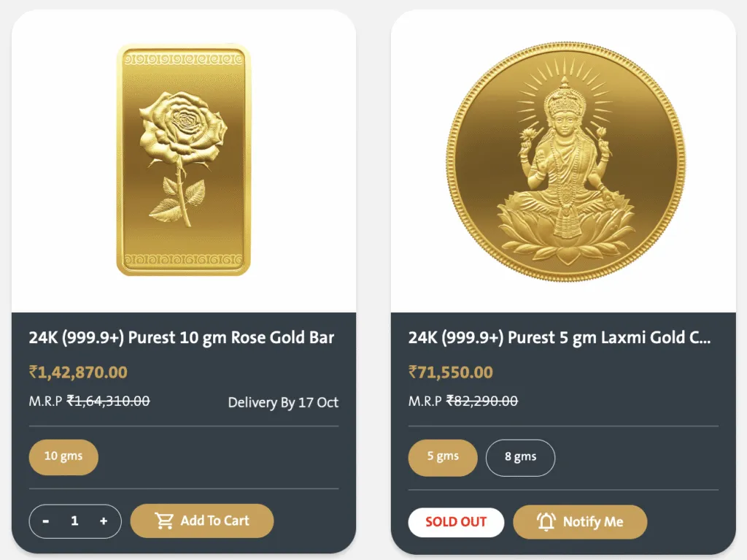Select the 5 gms weight option
Screen dimensions: 747x560
[443, 457]
